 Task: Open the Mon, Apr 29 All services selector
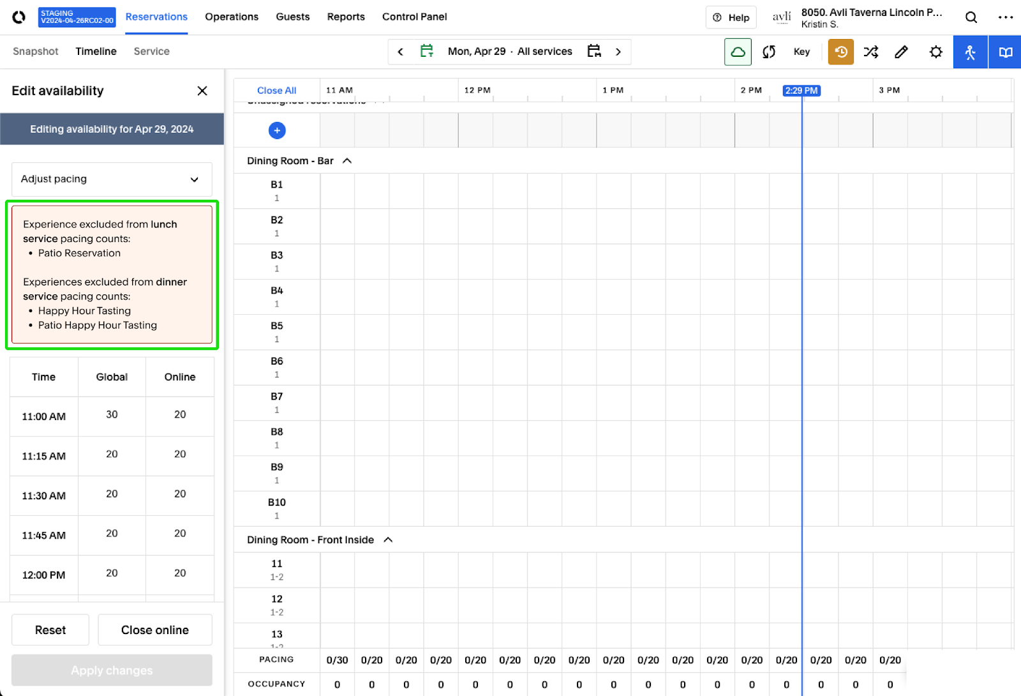pos(510,51)
